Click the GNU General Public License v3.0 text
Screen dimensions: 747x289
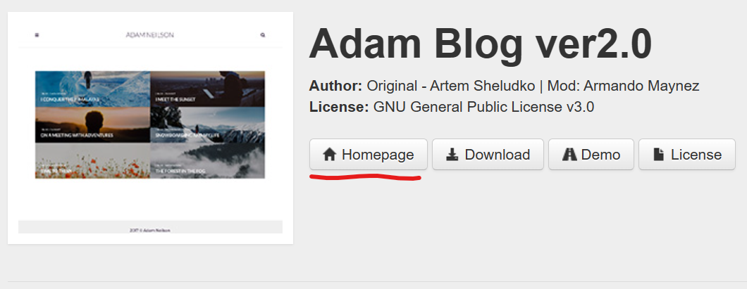(483, 107)
